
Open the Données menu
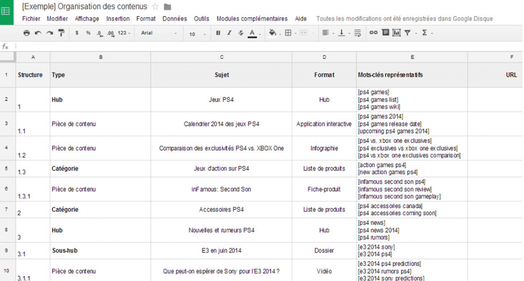click(x=174, y=19)
